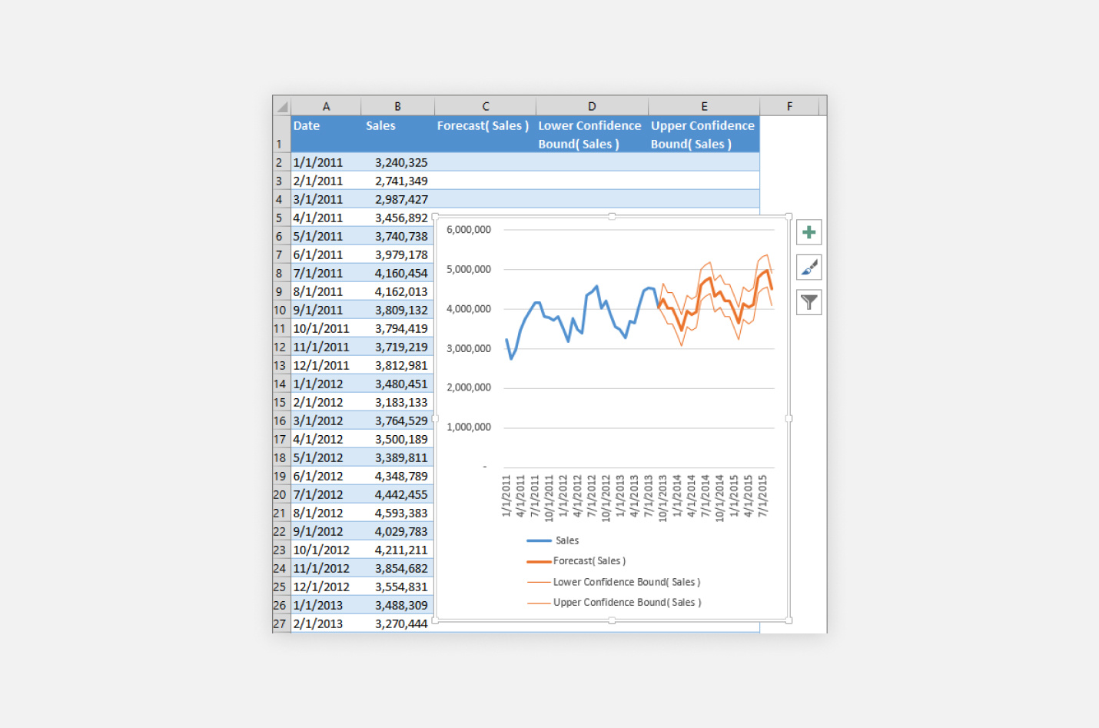Select column B header
This screenshot has height=728, width=1099.
point(397,105)
